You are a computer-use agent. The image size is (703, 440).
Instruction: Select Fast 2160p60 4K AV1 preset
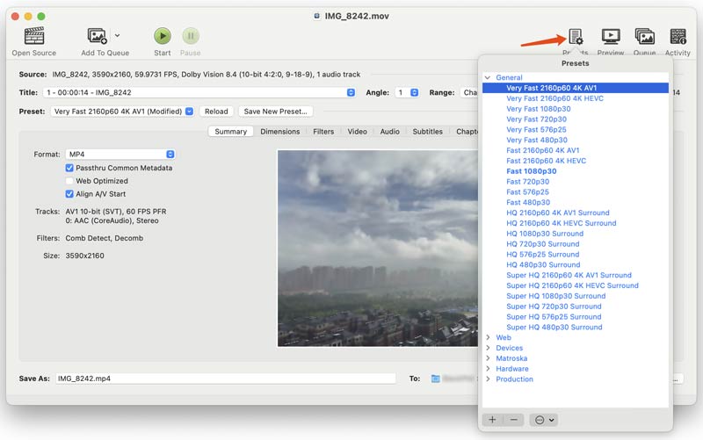click(542, 150)
